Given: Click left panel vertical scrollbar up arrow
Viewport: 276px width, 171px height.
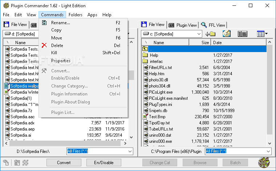Looking at the screenshot, I should pyautogui.click(x=131, y=42).
